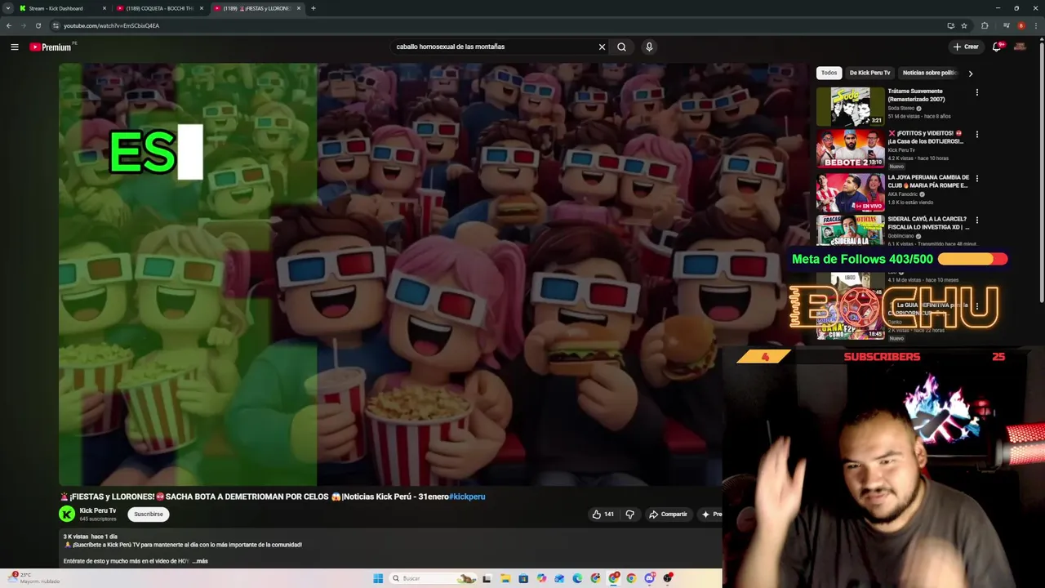The height and width of the screenshot is (588, 1045).
Task: Open Task View on the taskbar
Action: coord(487,578)
